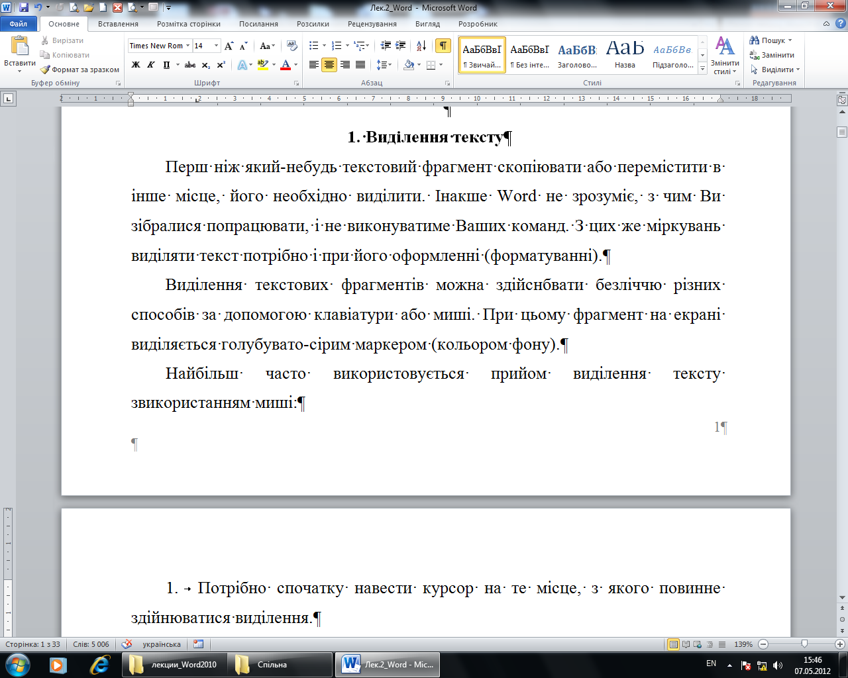Open borders dropdown arrow
Screen dimensions: 848x678
coord(441,65)
